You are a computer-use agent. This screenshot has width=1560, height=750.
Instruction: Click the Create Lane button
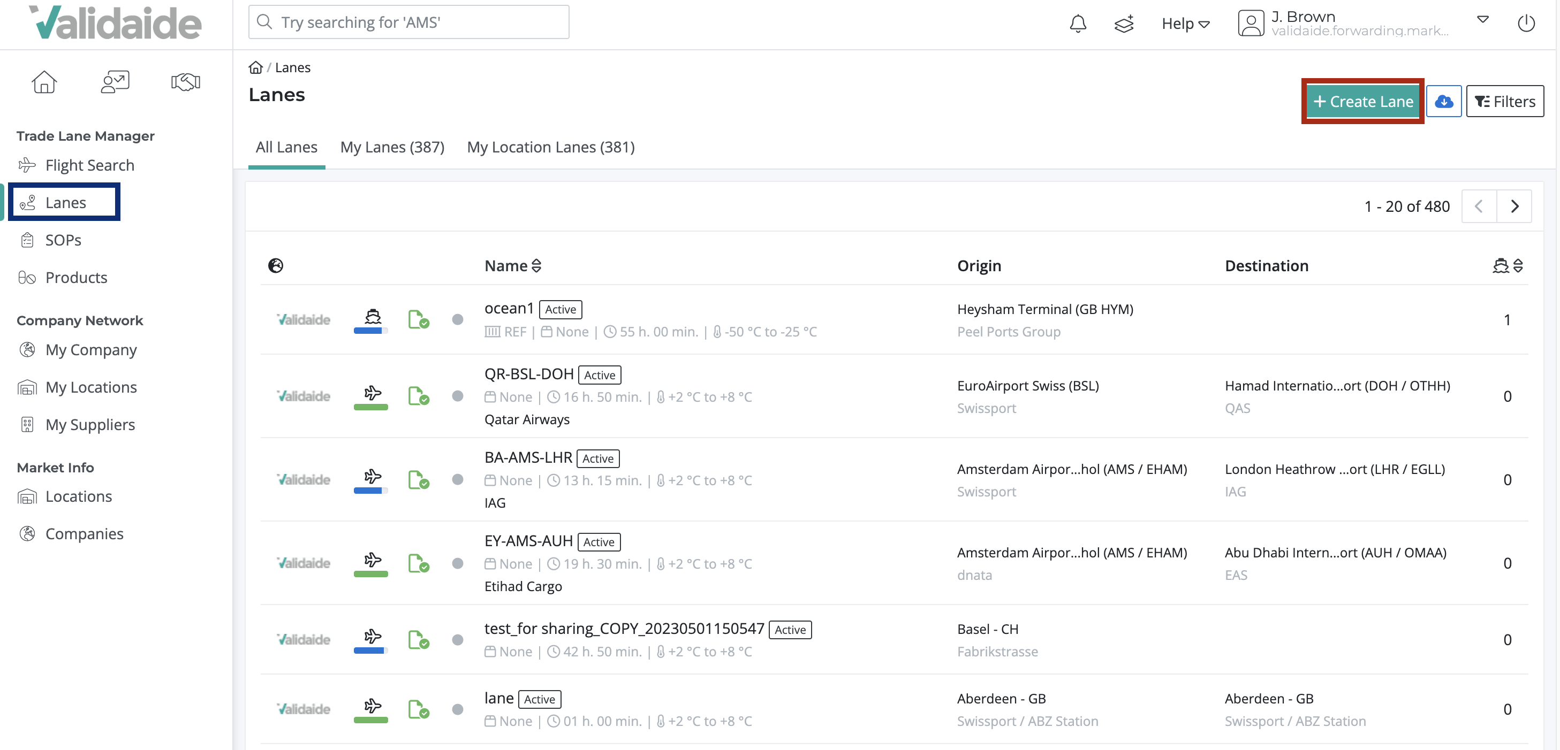pos(1362,101)
